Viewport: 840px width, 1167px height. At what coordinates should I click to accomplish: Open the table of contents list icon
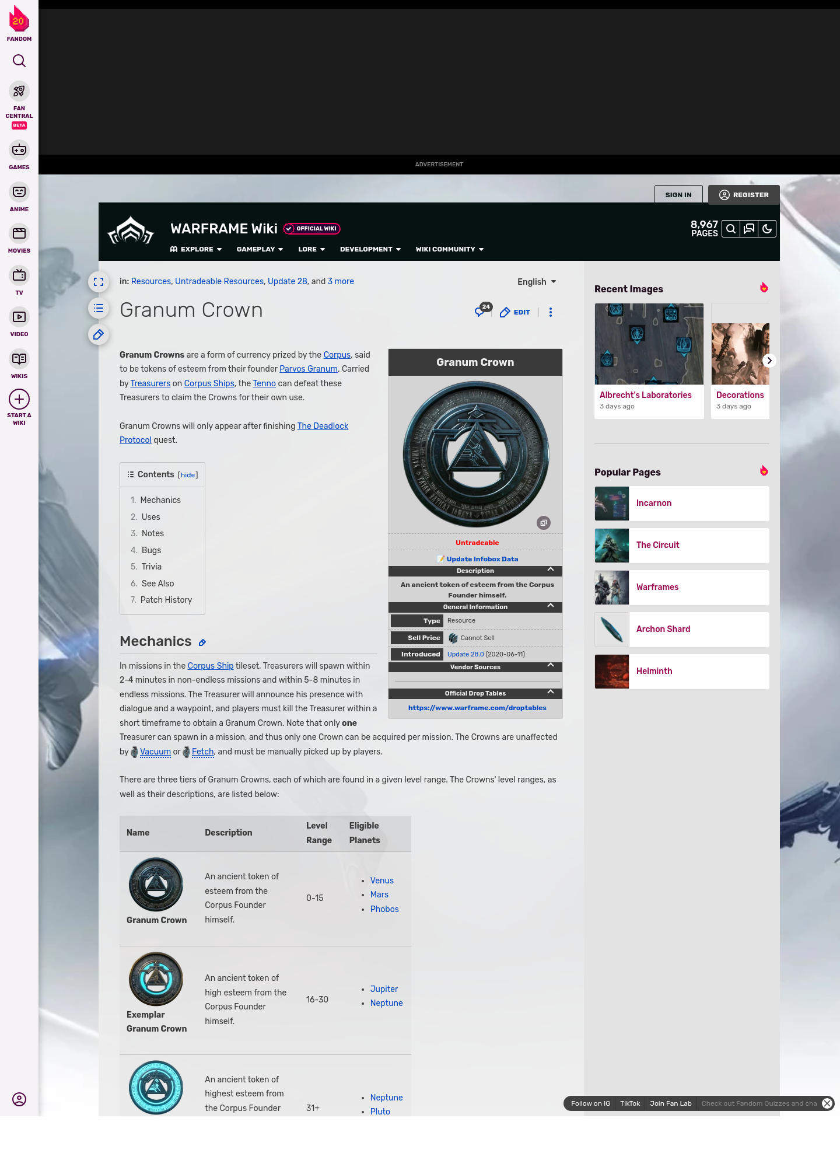pyautogui.click(x=99, y=308)
